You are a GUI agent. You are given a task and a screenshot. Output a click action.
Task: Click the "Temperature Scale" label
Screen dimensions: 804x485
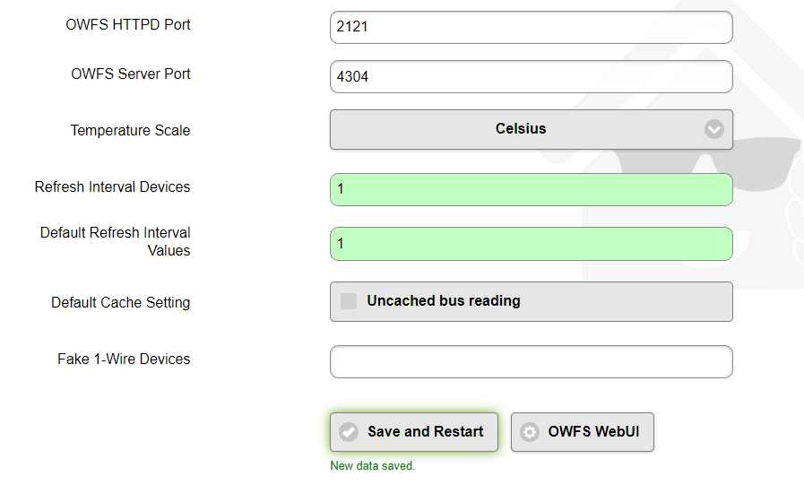click(131, 131)
